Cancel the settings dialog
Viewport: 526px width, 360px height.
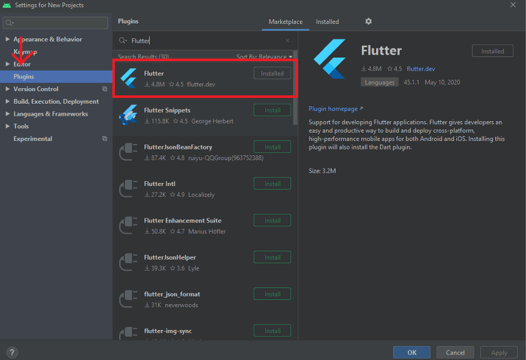455,353
